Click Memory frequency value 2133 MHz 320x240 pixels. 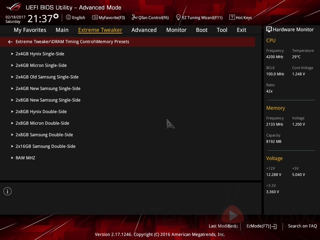[x=274, y=124]
